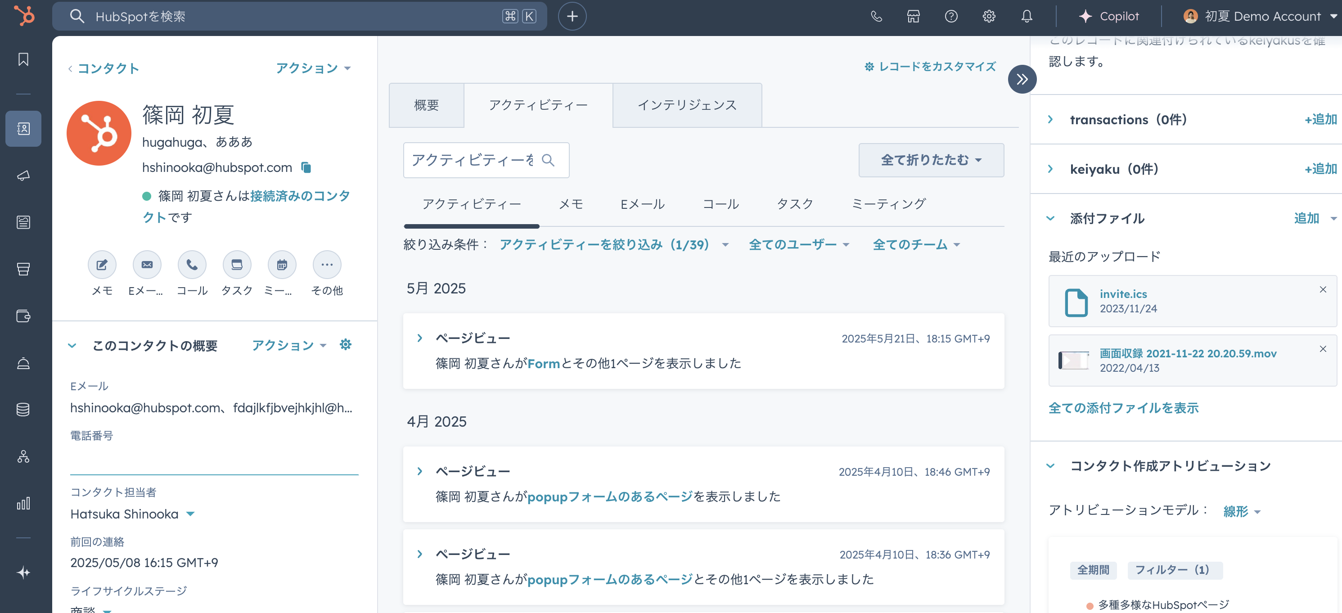The height and width of the screenshot is (613, 1342).
Task: Open the Data Management database sidebar icon
Action: coord(23,410)
